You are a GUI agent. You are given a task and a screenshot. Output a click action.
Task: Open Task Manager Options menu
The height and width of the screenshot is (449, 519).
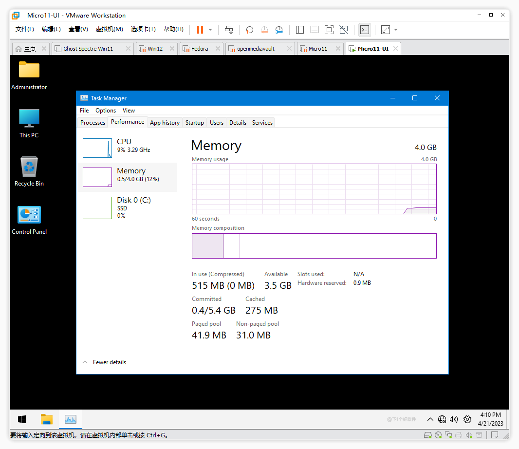click(x=106, y=111)
